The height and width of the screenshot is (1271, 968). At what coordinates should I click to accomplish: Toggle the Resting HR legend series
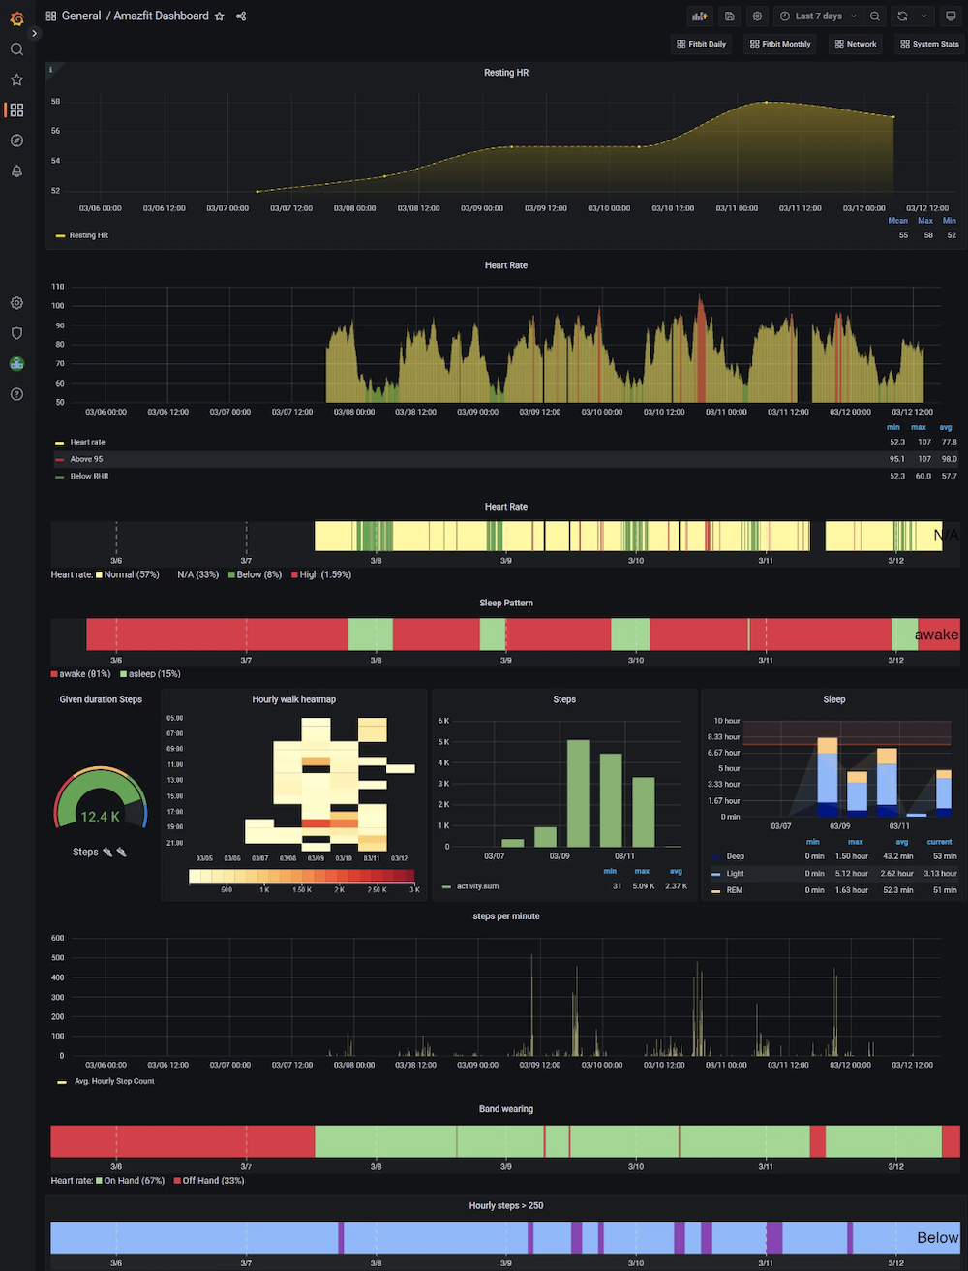tap(88, 235)
